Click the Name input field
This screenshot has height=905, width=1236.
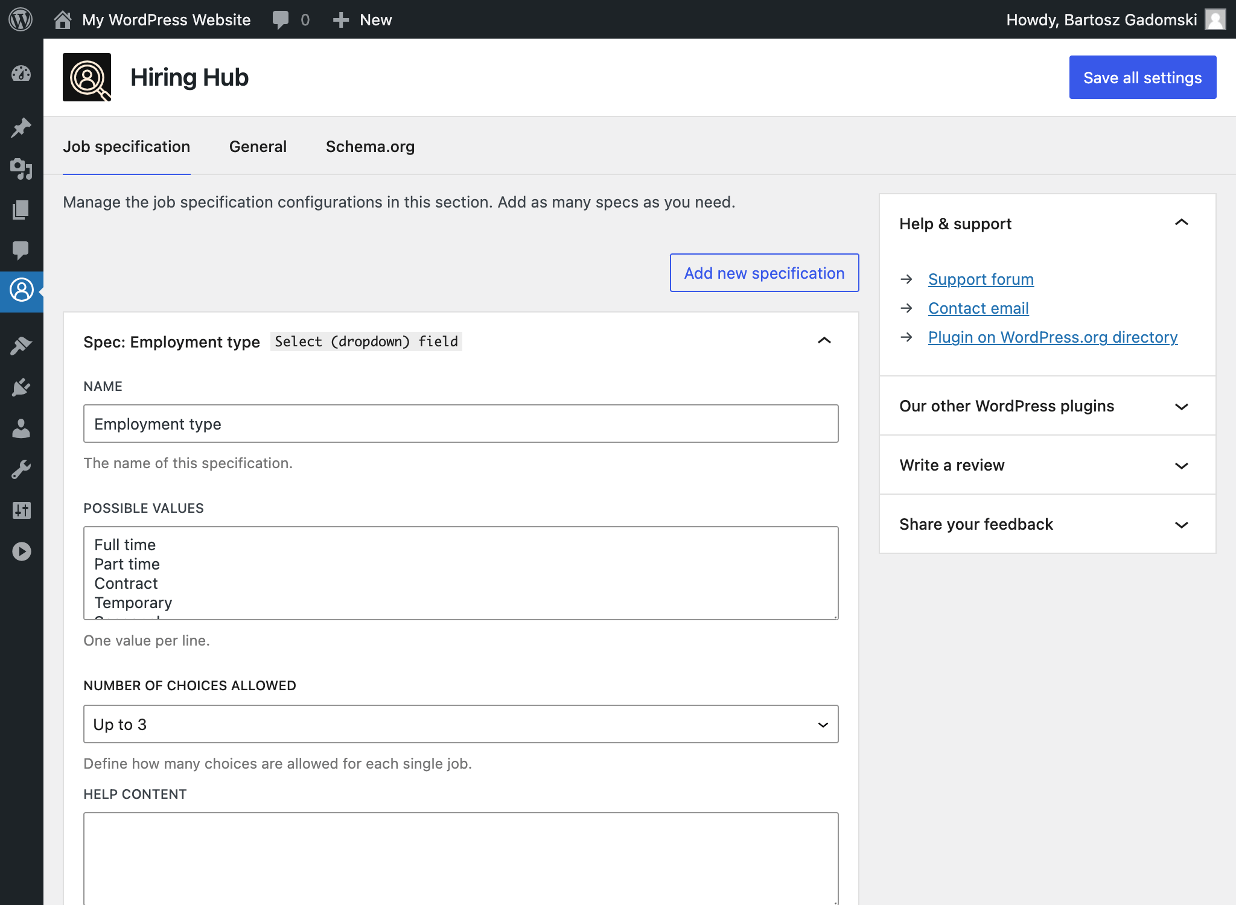[x=461, y=424]
